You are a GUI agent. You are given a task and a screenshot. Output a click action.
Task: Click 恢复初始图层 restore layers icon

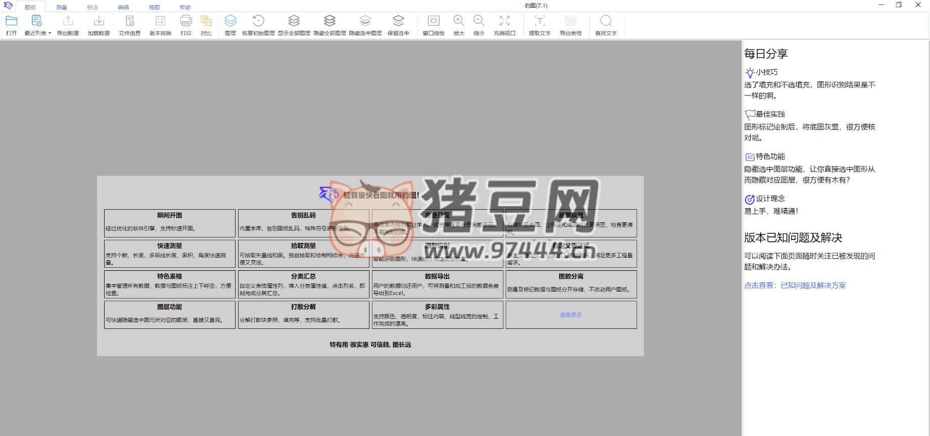258,21
